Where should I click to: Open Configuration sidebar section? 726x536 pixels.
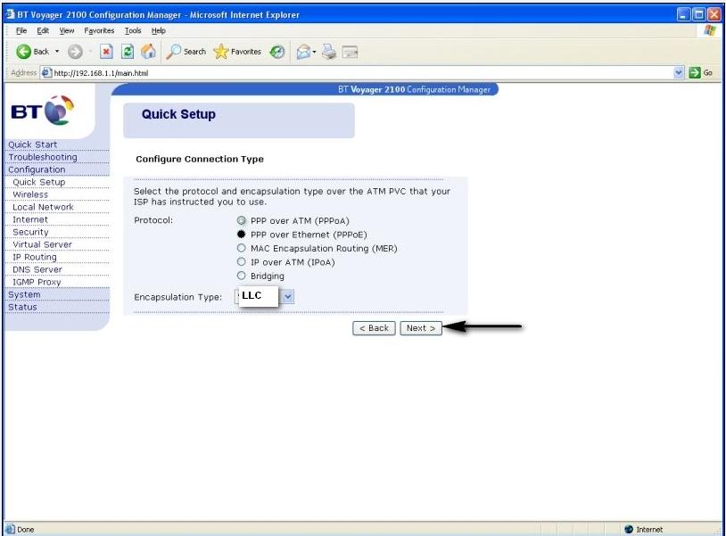37,169
